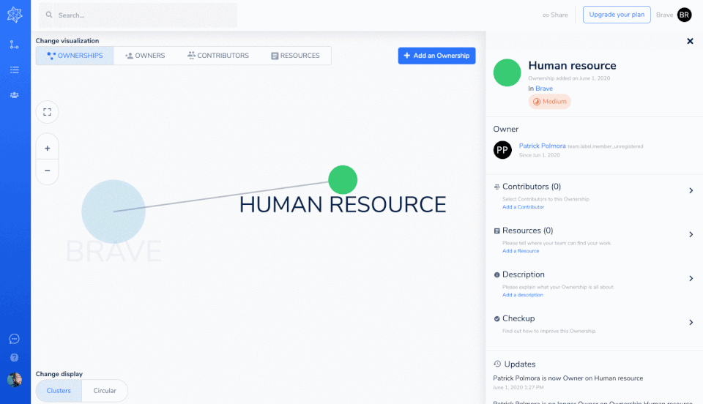
Task: Click the Share link
Action: click(x=555, y=15)
